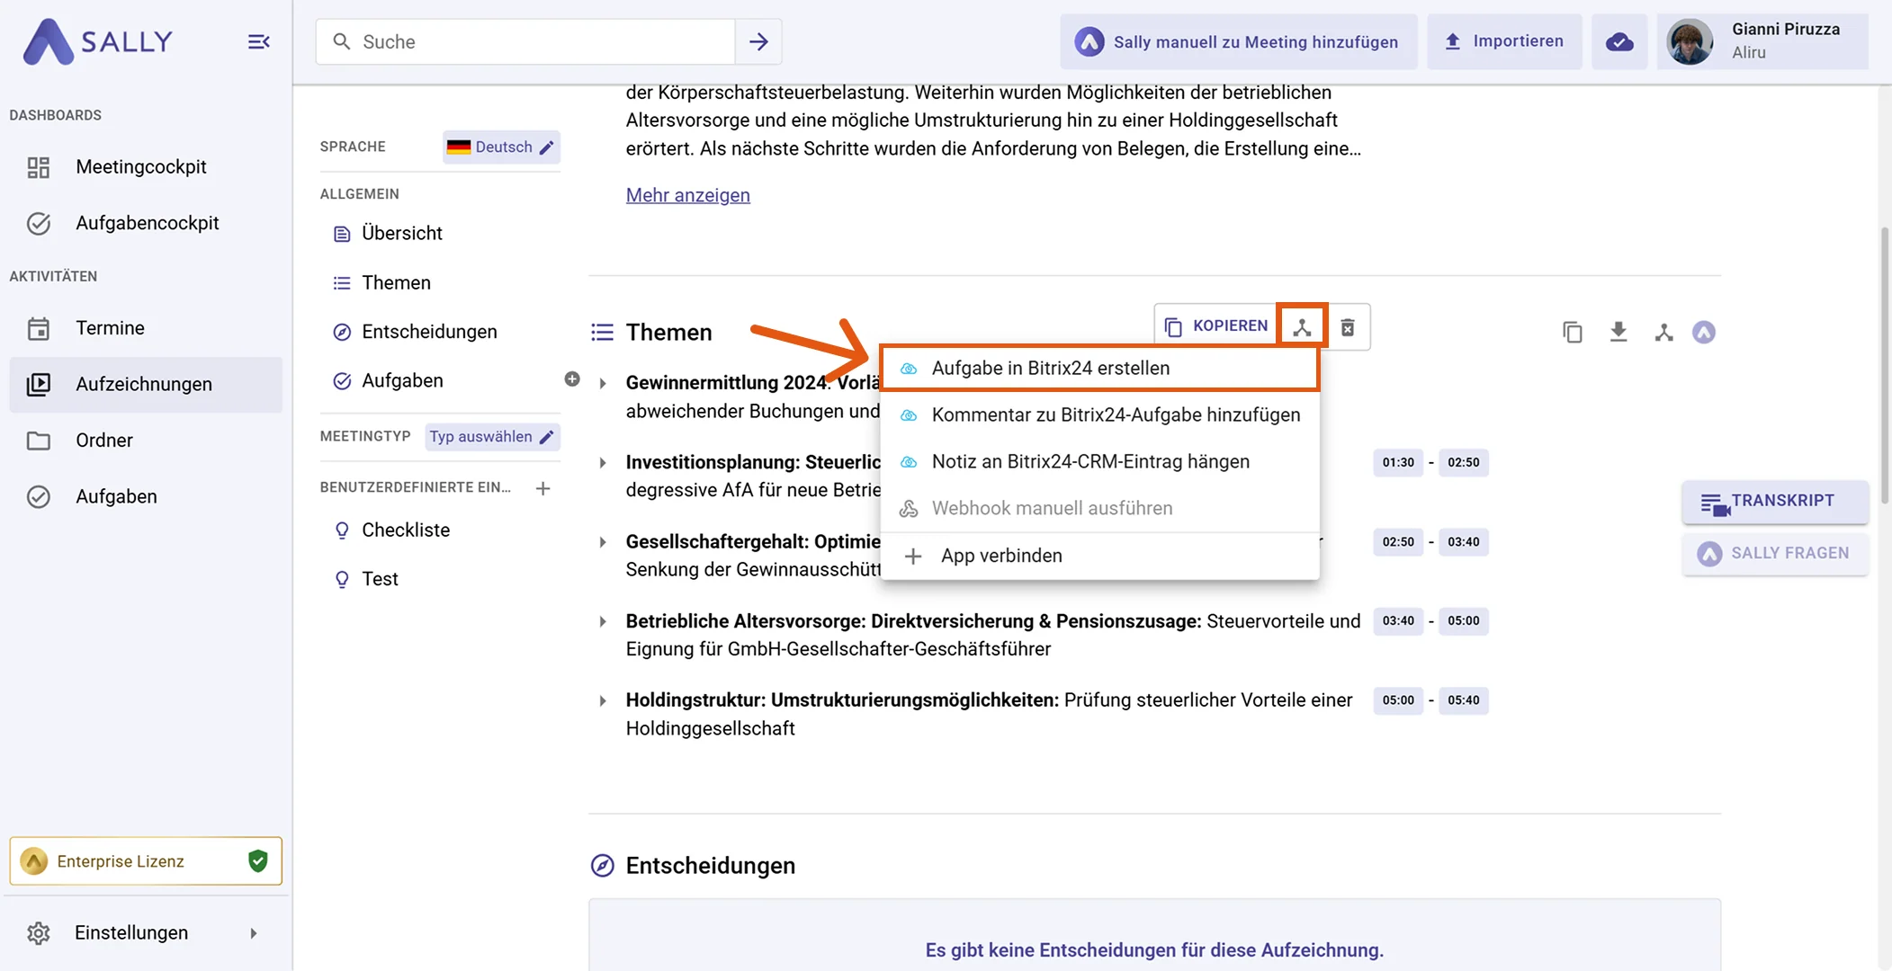This screenshot has width=1892, height=971.
Task: Jump to Entscheidungen section in outline
Action: (x=429, y=332)
